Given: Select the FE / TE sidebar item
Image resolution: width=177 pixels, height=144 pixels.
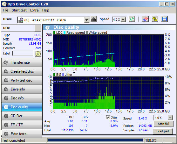Looking at the screenshot, I should pos(22,125).
